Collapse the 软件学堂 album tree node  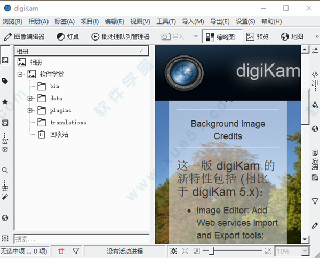20,74
